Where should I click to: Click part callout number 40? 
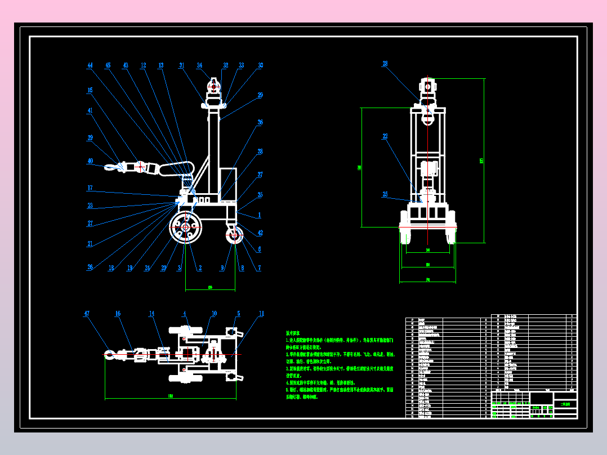tap(90, 161)
